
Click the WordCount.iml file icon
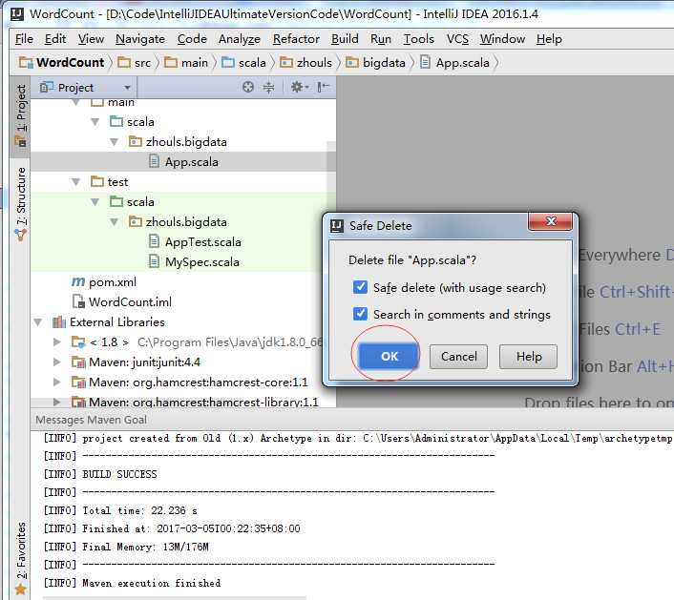pyautogui.click(x=78, y=301)
